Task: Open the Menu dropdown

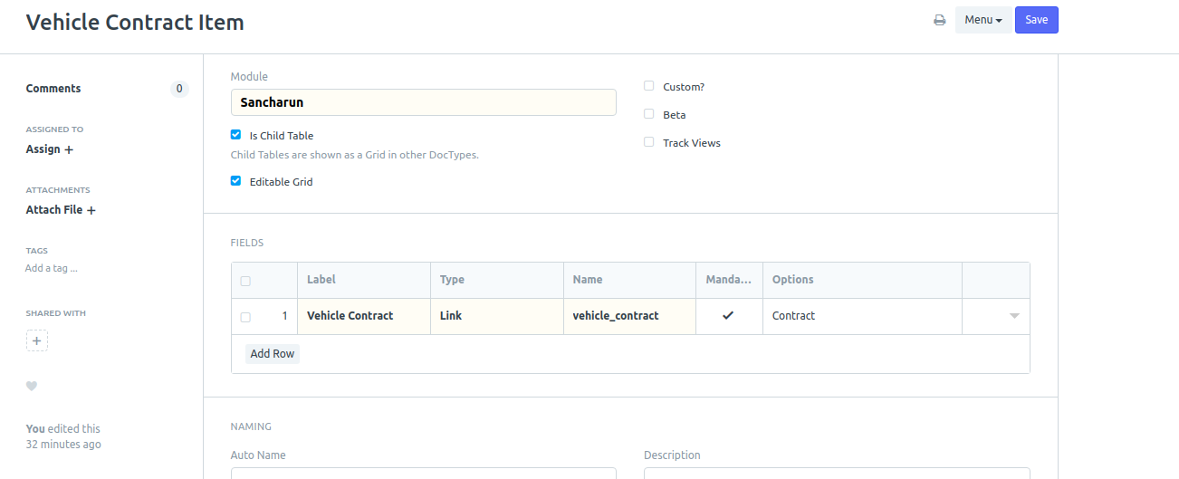Action: click(x=983, y=20)
